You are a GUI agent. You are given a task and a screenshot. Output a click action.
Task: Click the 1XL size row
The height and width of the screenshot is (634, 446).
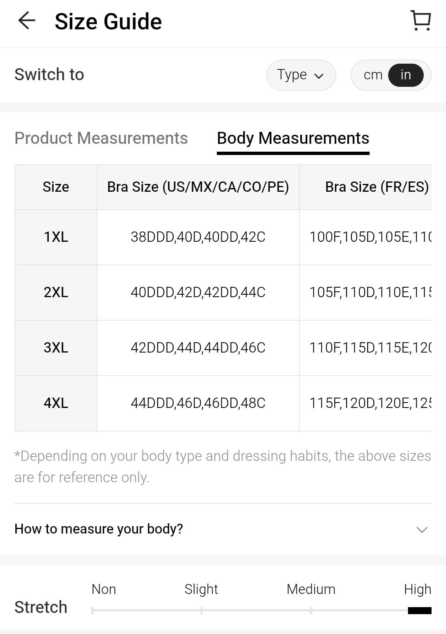(56, 237)
